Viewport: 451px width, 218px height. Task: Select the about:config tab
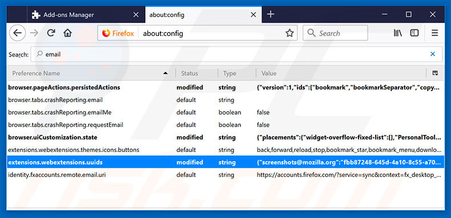click(x=203, y=15)
